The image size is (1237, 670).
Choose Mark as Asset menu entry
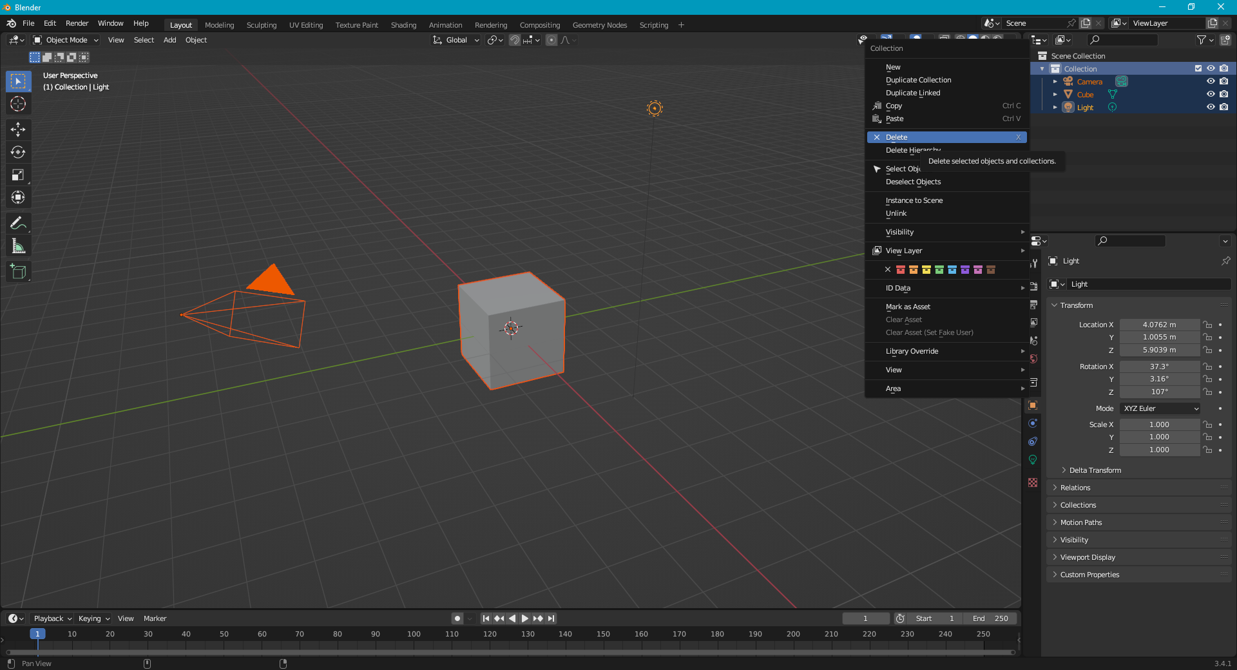pyautogui.click(x=946, y=307)
